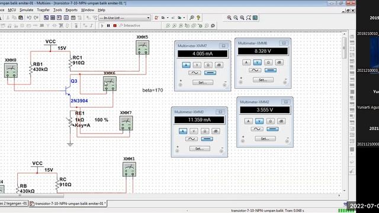Open the Help menu
The width and height of the screenshot is (379, 213).
101,10
